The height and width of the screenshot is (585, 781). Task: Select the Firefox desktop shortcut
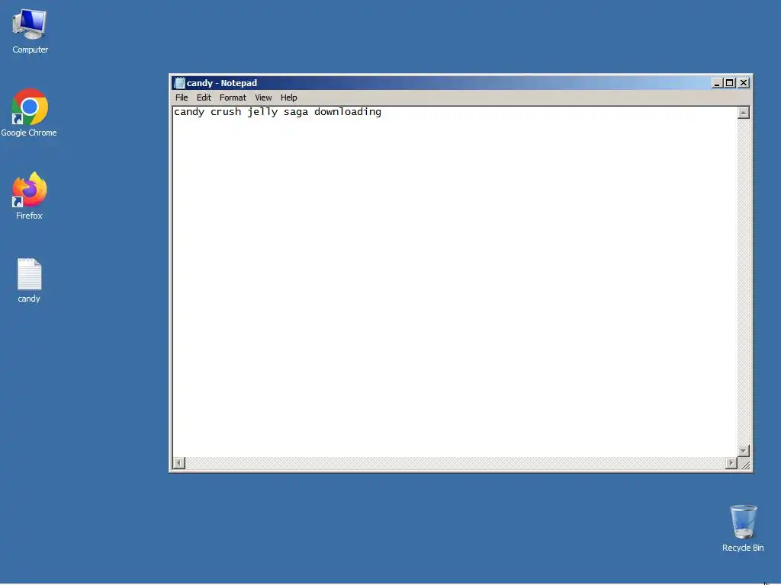pos(30,196)
